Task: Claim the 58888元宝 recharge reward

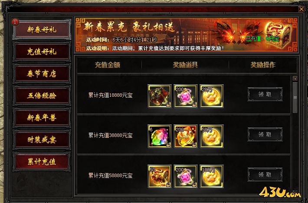Action: (x=265, y=174)
